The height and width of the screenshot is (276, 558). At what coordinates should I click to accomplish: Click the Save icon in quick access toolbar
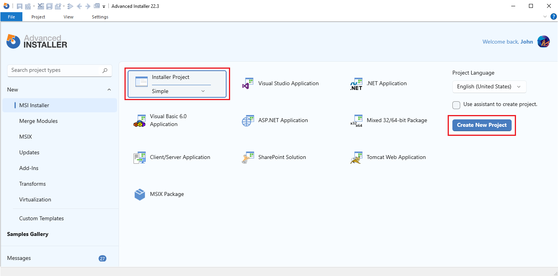[x=20, y=6]
